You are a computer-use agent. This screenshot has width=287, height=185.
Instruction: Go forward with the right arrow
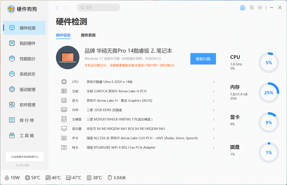coord(66,8)
